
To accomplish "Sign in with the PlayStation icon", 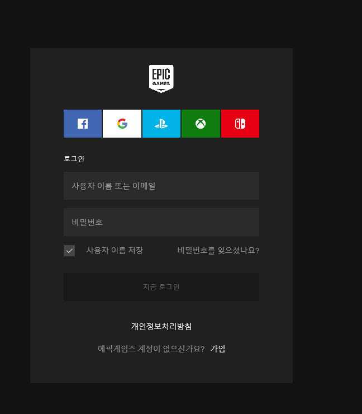I will click(161, 124).
